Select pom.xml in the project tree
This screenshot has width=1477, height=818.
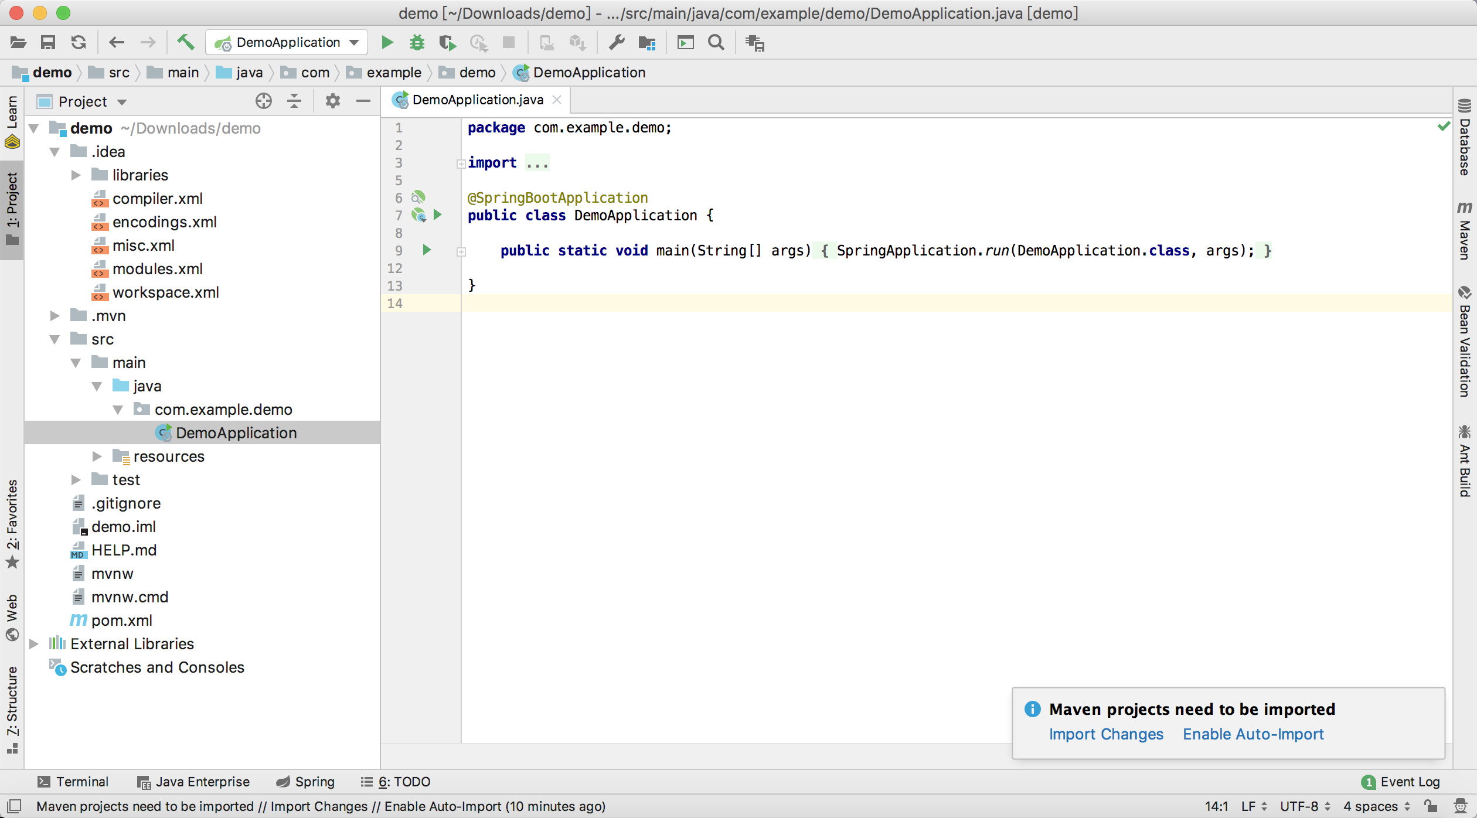pos(121,621)
